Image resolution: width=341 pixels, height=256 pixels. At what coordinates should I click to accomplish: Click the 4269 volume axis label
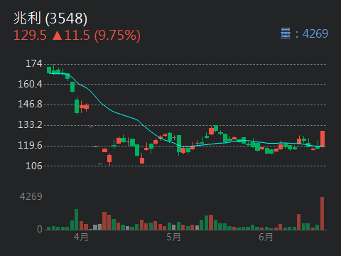[31, 196]
